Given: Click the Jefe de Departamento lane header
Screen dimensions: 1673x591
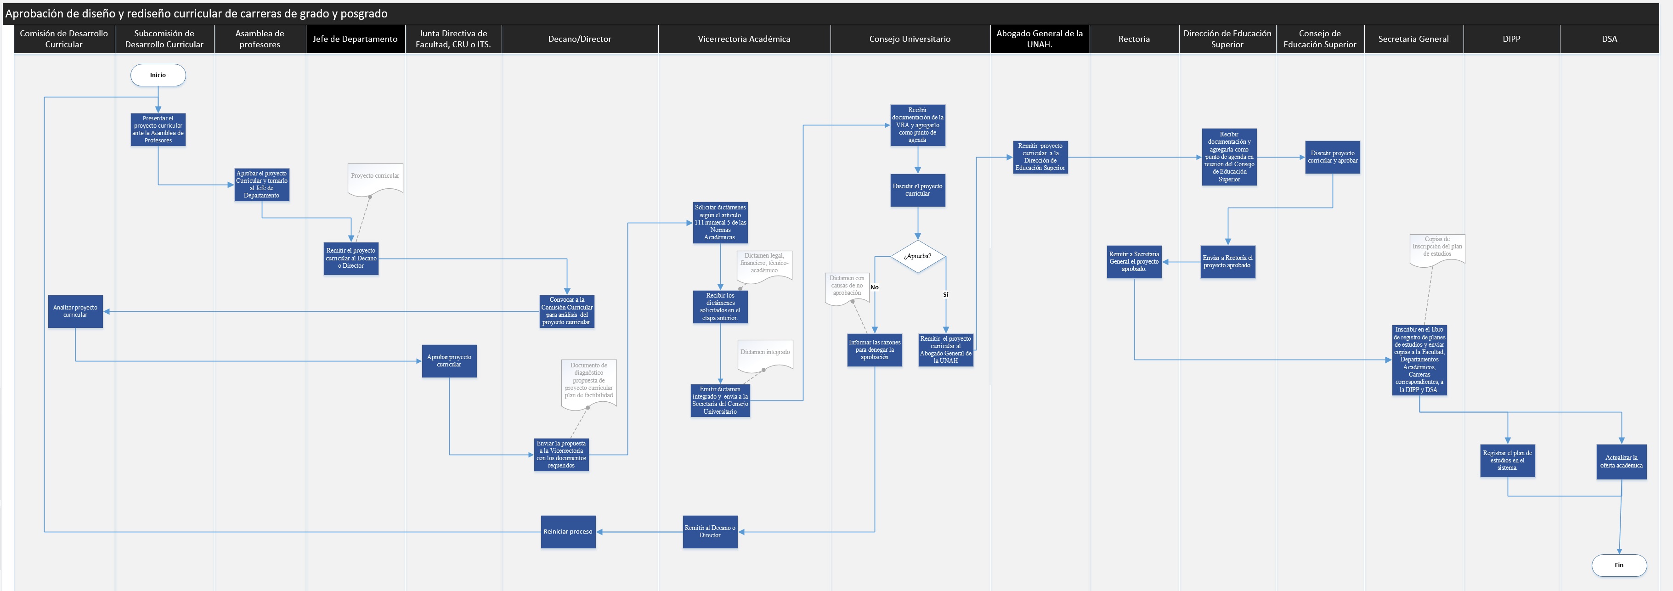Looking at the screenshot, I should click(x=355, y=39).
